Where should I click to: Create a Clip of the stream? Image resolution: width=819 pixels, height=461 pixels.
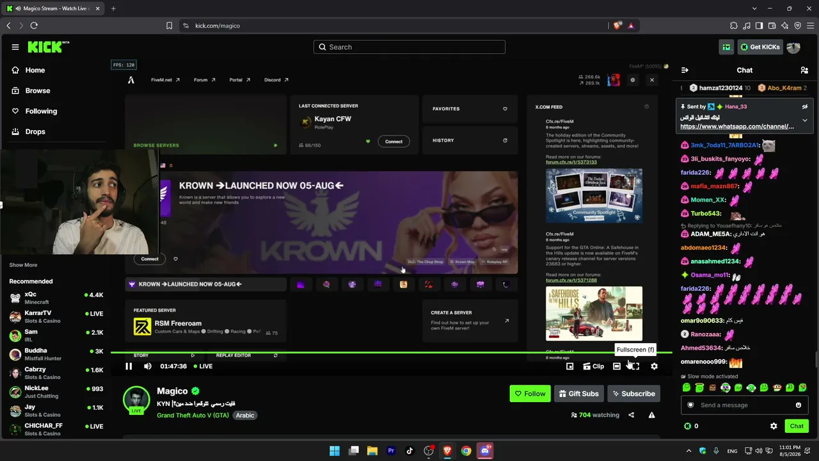tap(593, 366)
